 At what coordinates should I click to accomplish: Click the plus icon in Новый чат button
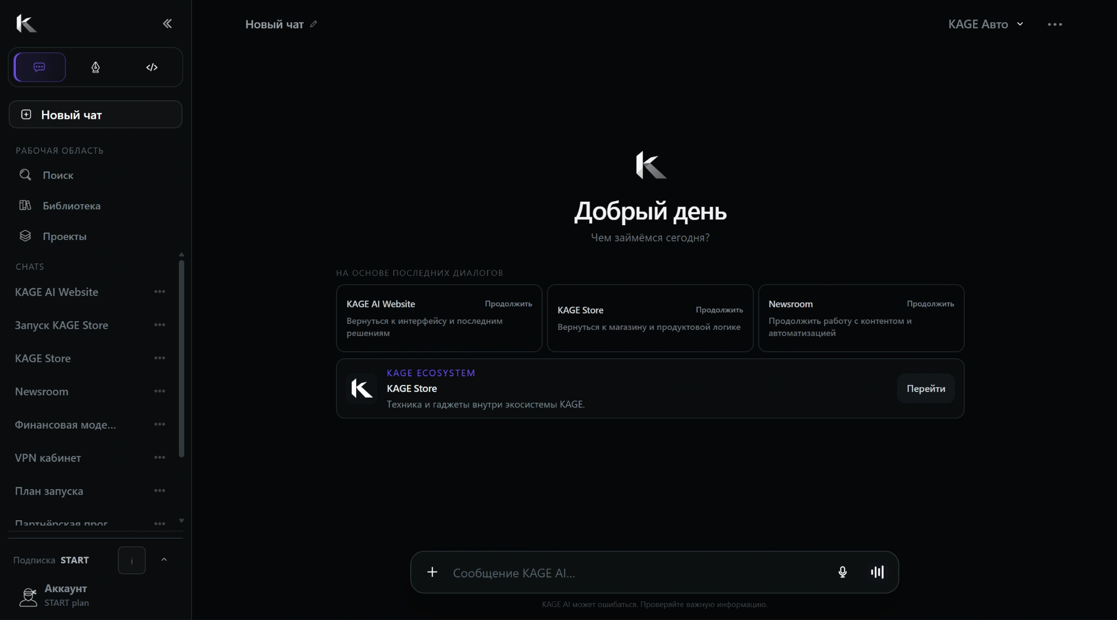click(x=26, y=115)
